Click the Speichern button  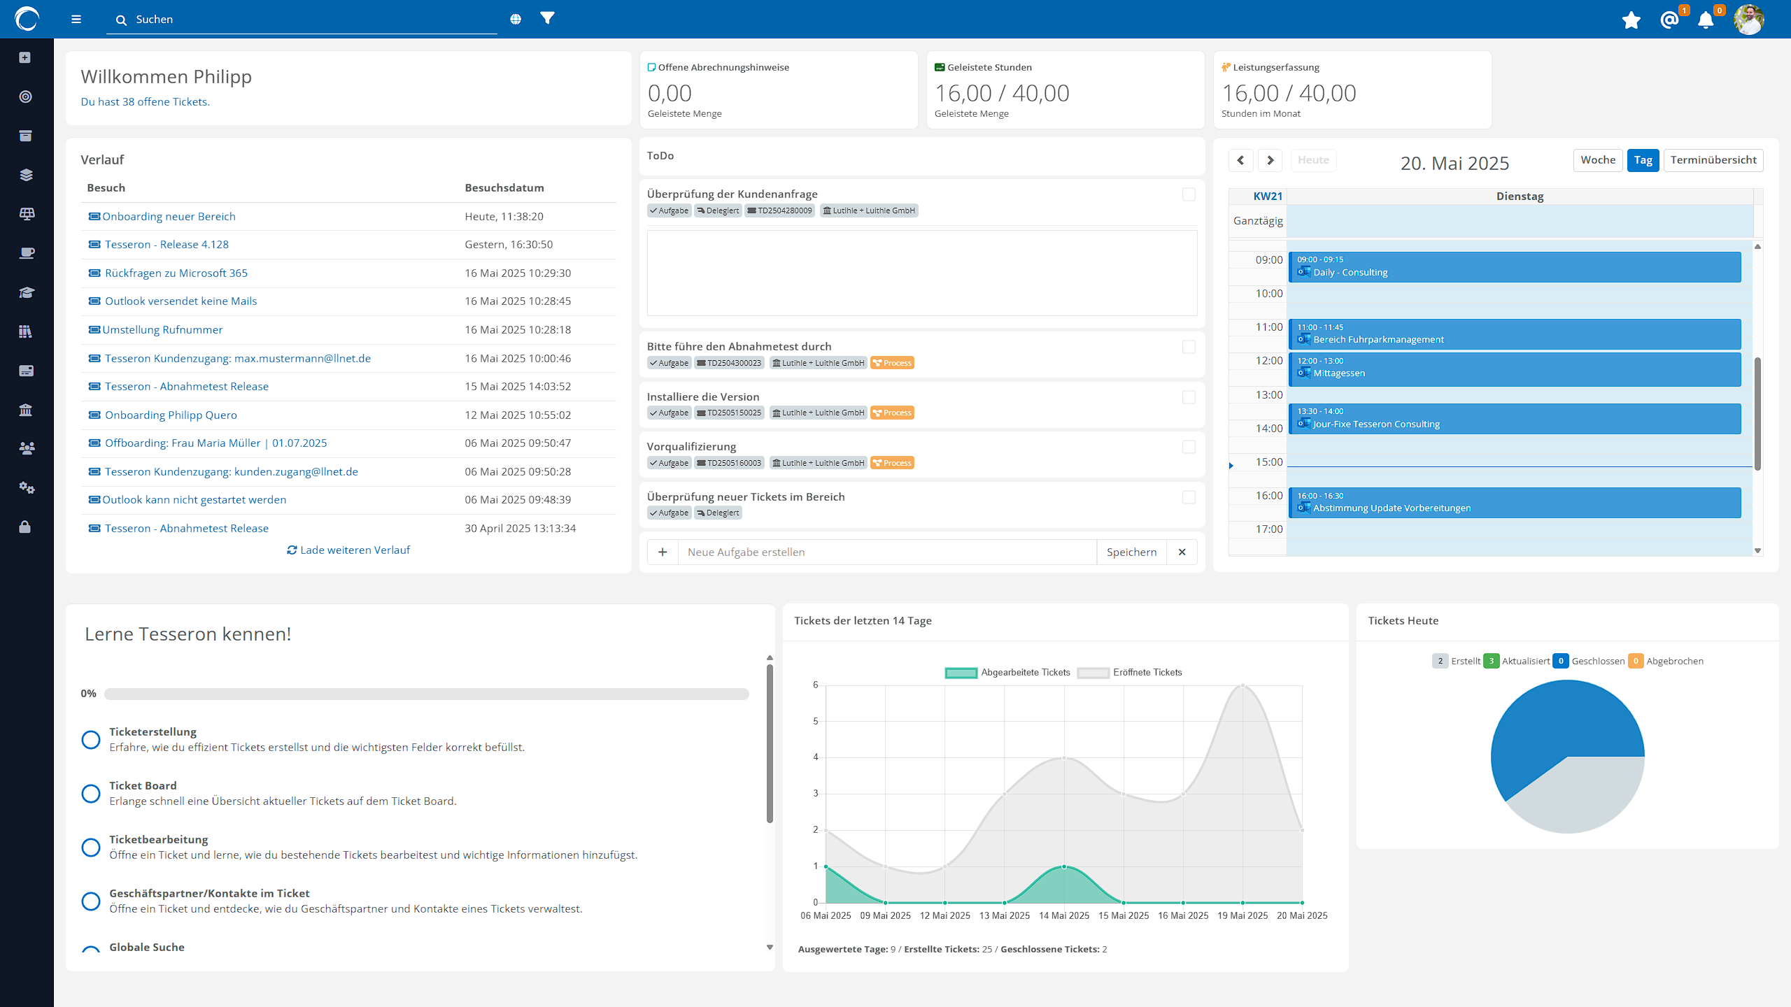[x=1131, y=552]
